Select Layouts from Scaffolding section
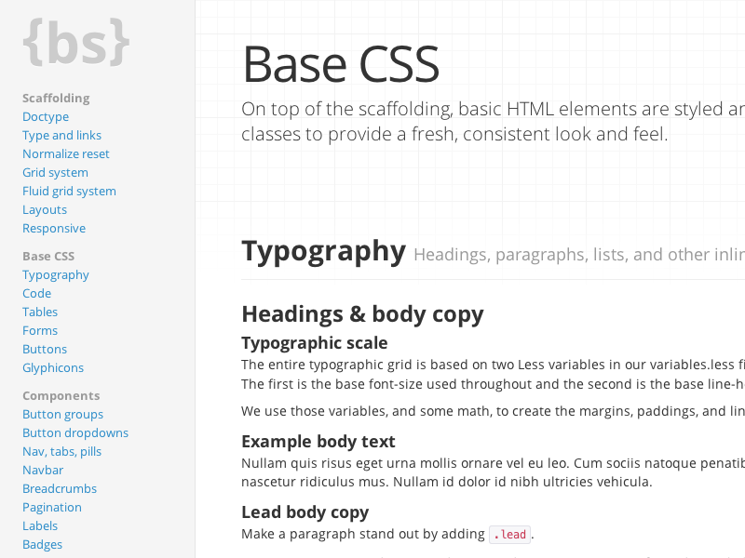Viewport: 745px width, 558px height. point(44,209)
